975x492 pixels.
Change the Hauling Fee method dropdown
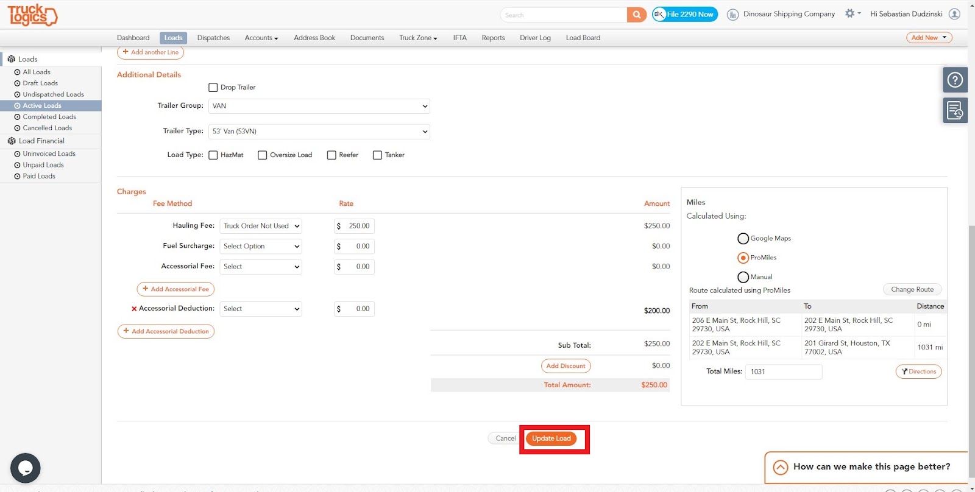pyautogui.click(x=261, y=226)
